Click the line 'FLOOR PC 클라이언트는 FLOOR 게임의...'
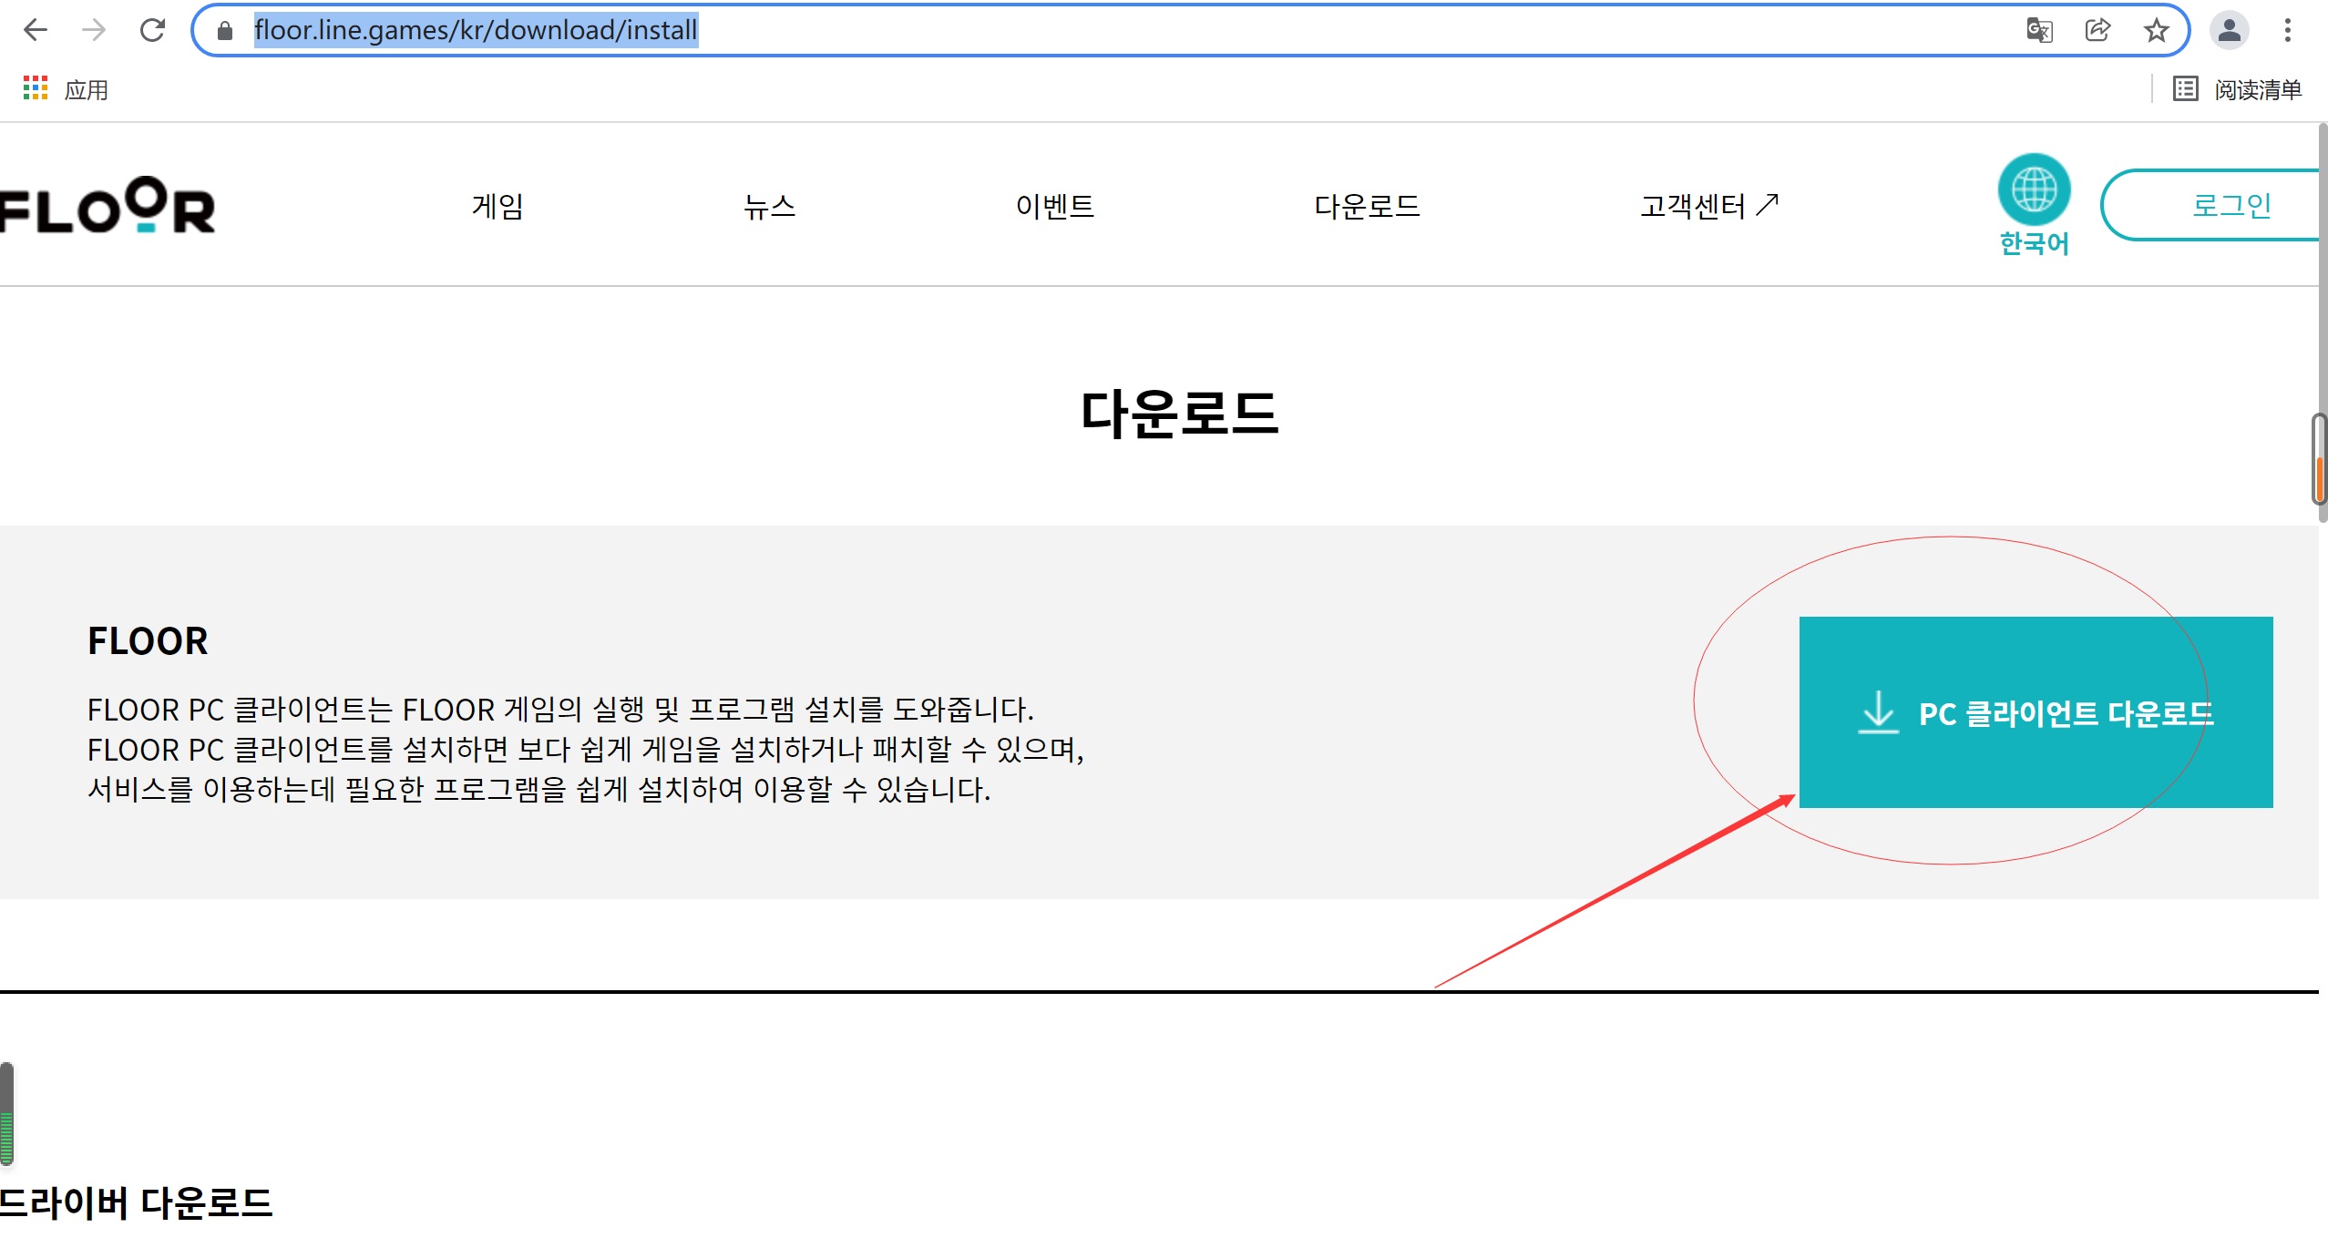Image resolution: width=2328 pixels, height=1248 pixels. (560, 710)
